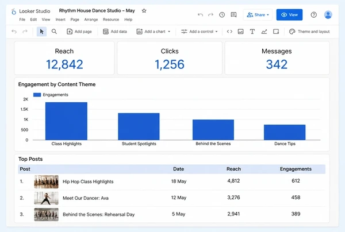
Task: Choose the selection mode arrow tool
Action: pyautogui.click(x=41, y=32)
